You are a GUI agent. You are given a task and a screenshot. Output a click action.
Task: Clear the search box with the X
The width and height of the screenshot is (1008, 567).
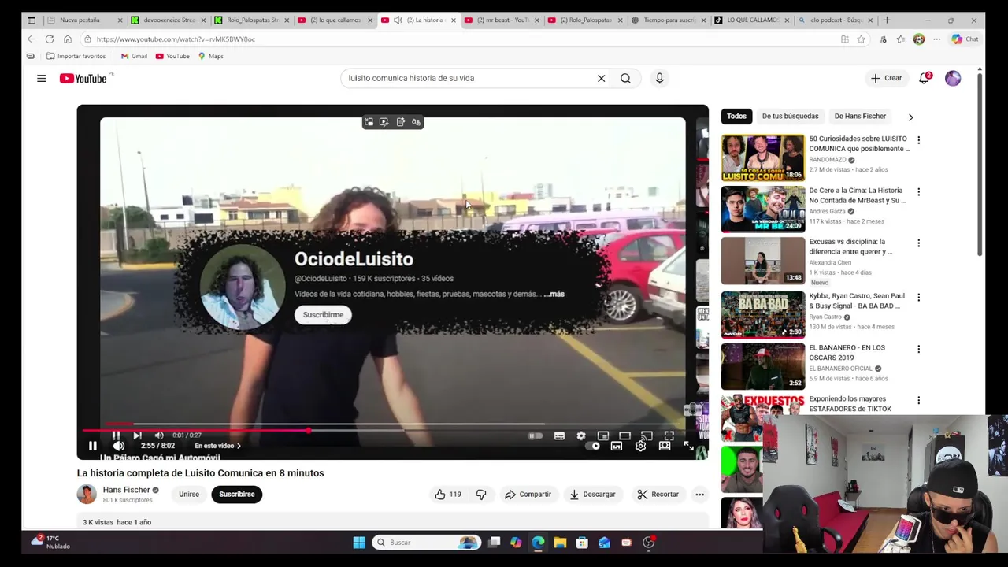[x=601, y=78]
